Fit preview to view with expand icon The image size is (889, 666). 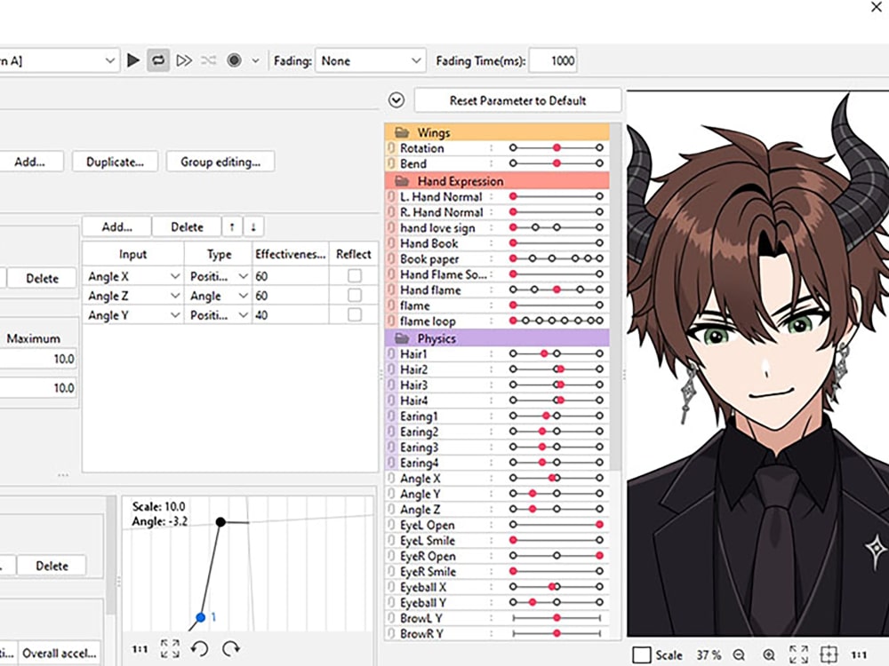point(798,654)
